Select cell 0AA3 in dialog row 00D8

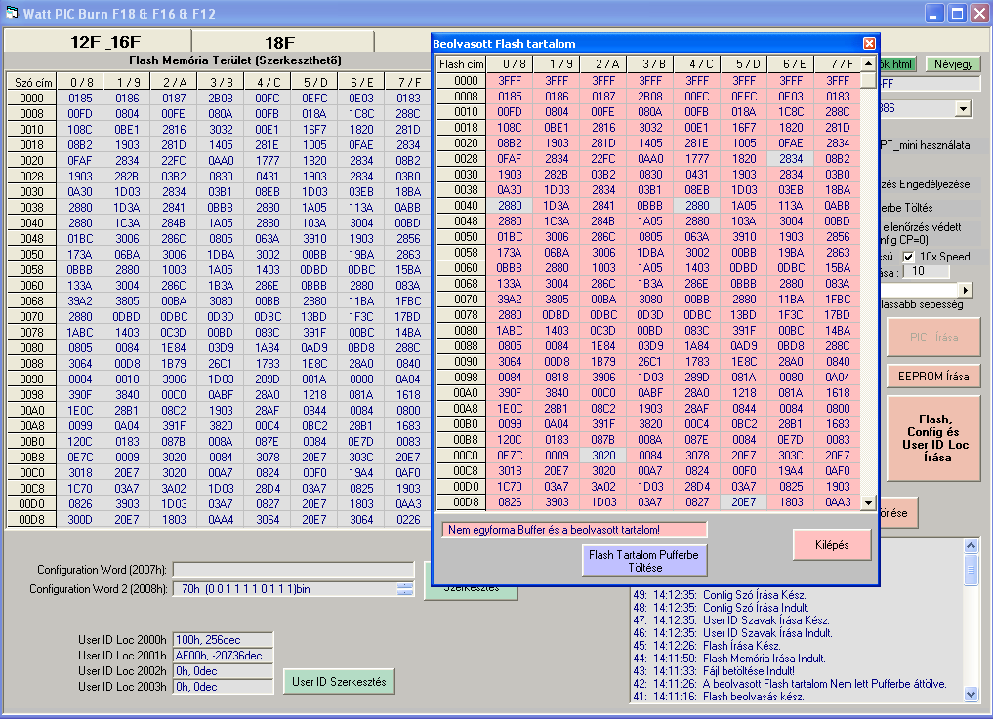[x=838, y=501]
